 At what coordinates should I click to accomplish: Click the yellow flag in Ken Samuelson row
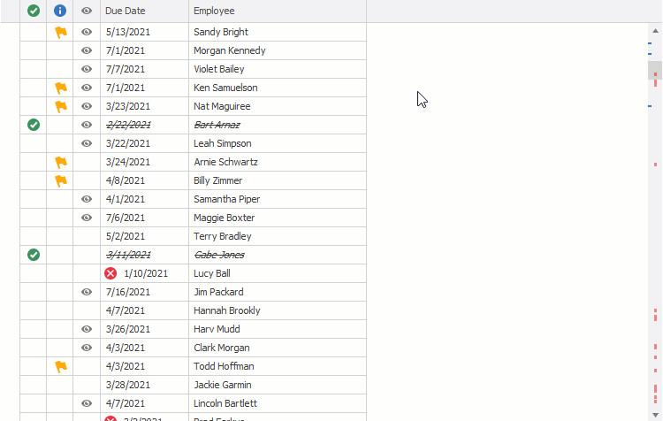(61, 88)
